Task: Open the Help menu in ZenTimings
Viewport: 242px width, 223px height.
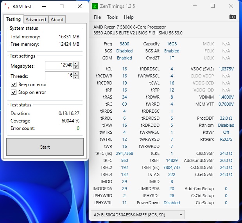Action: 129,17
